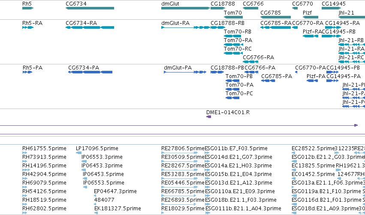Screen dimensions: 365x215
Task: Click the Tom70 gene label
Action: pyautogui.click(x=233, y=13)
